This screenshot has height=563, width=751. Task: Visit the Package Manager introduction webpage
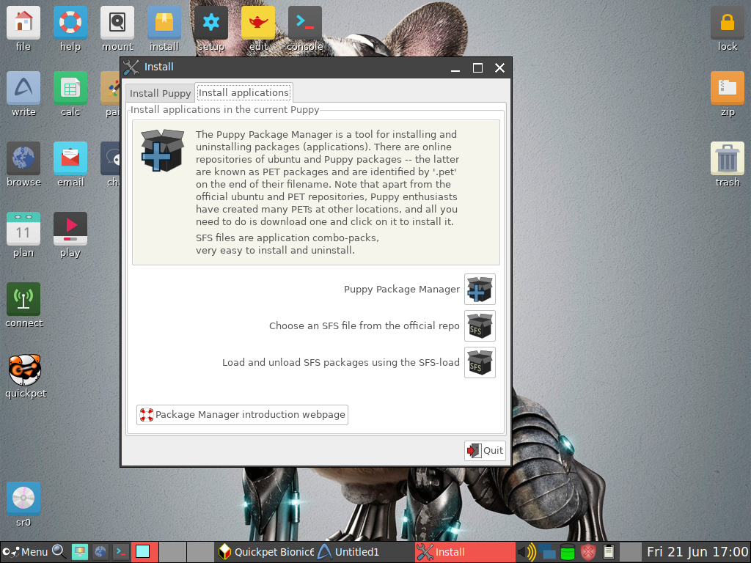(x=242, y=414)
